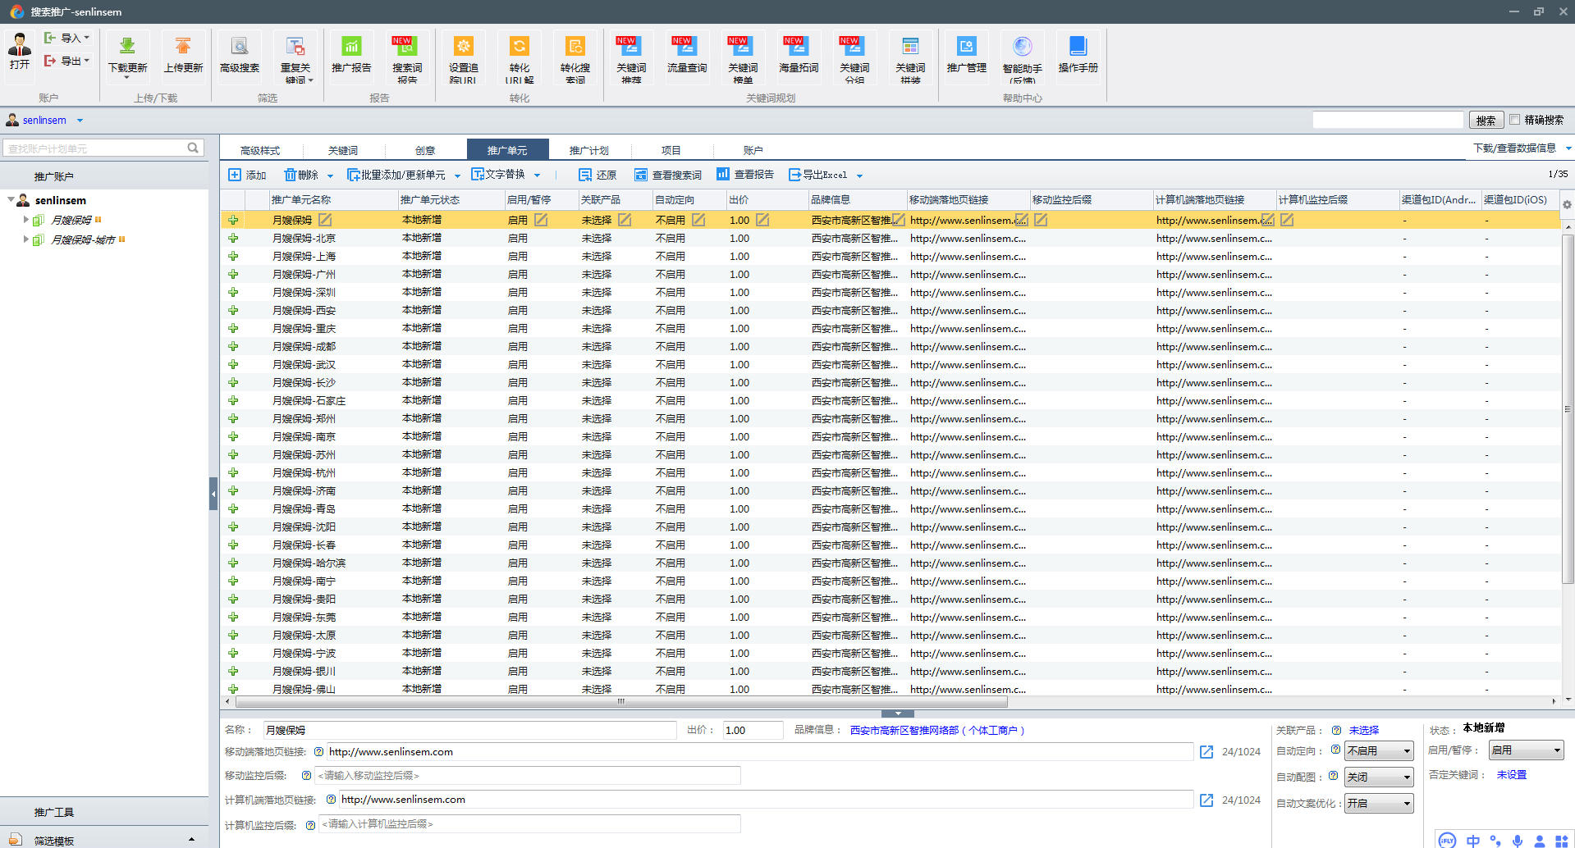Click the 未设置 negative keywords link
The width and height of the screenshot is (1575, 848).
(x=1511, y=775)
